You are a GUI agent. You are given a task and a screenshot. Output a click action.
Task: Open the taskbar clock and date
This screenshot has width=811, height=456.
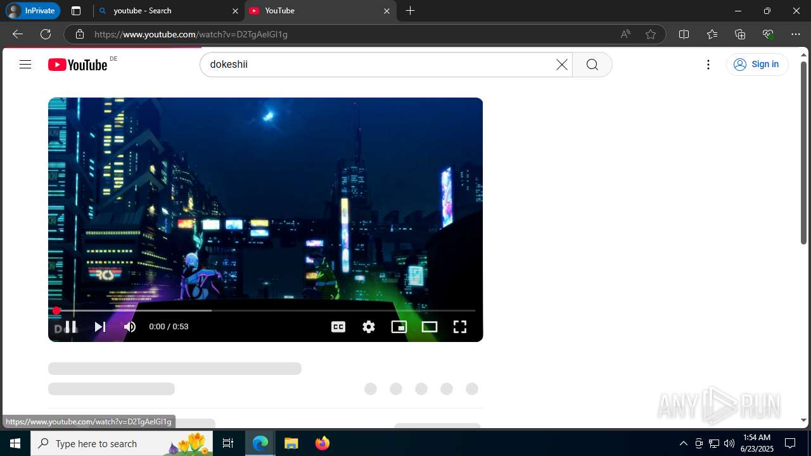(x=757, y=443)
